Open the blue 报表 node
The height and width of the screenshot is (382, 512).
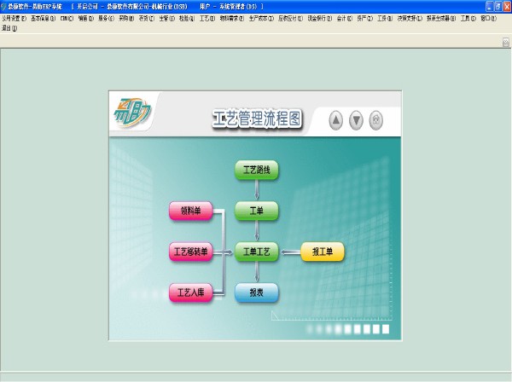[x=257, y=292]
